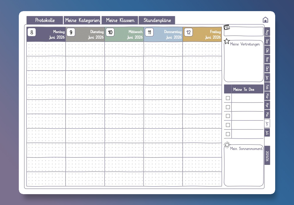The width and height of the screenshot is (294, 205).
Task: Open the Protokolle tab
Action: click(x=45, y=20)
